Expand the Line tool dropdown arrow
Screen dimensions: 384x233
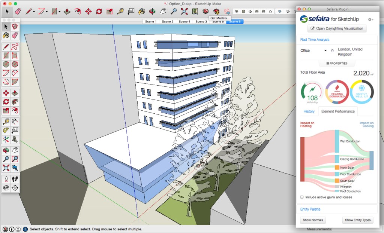click(x=34, y=12)
